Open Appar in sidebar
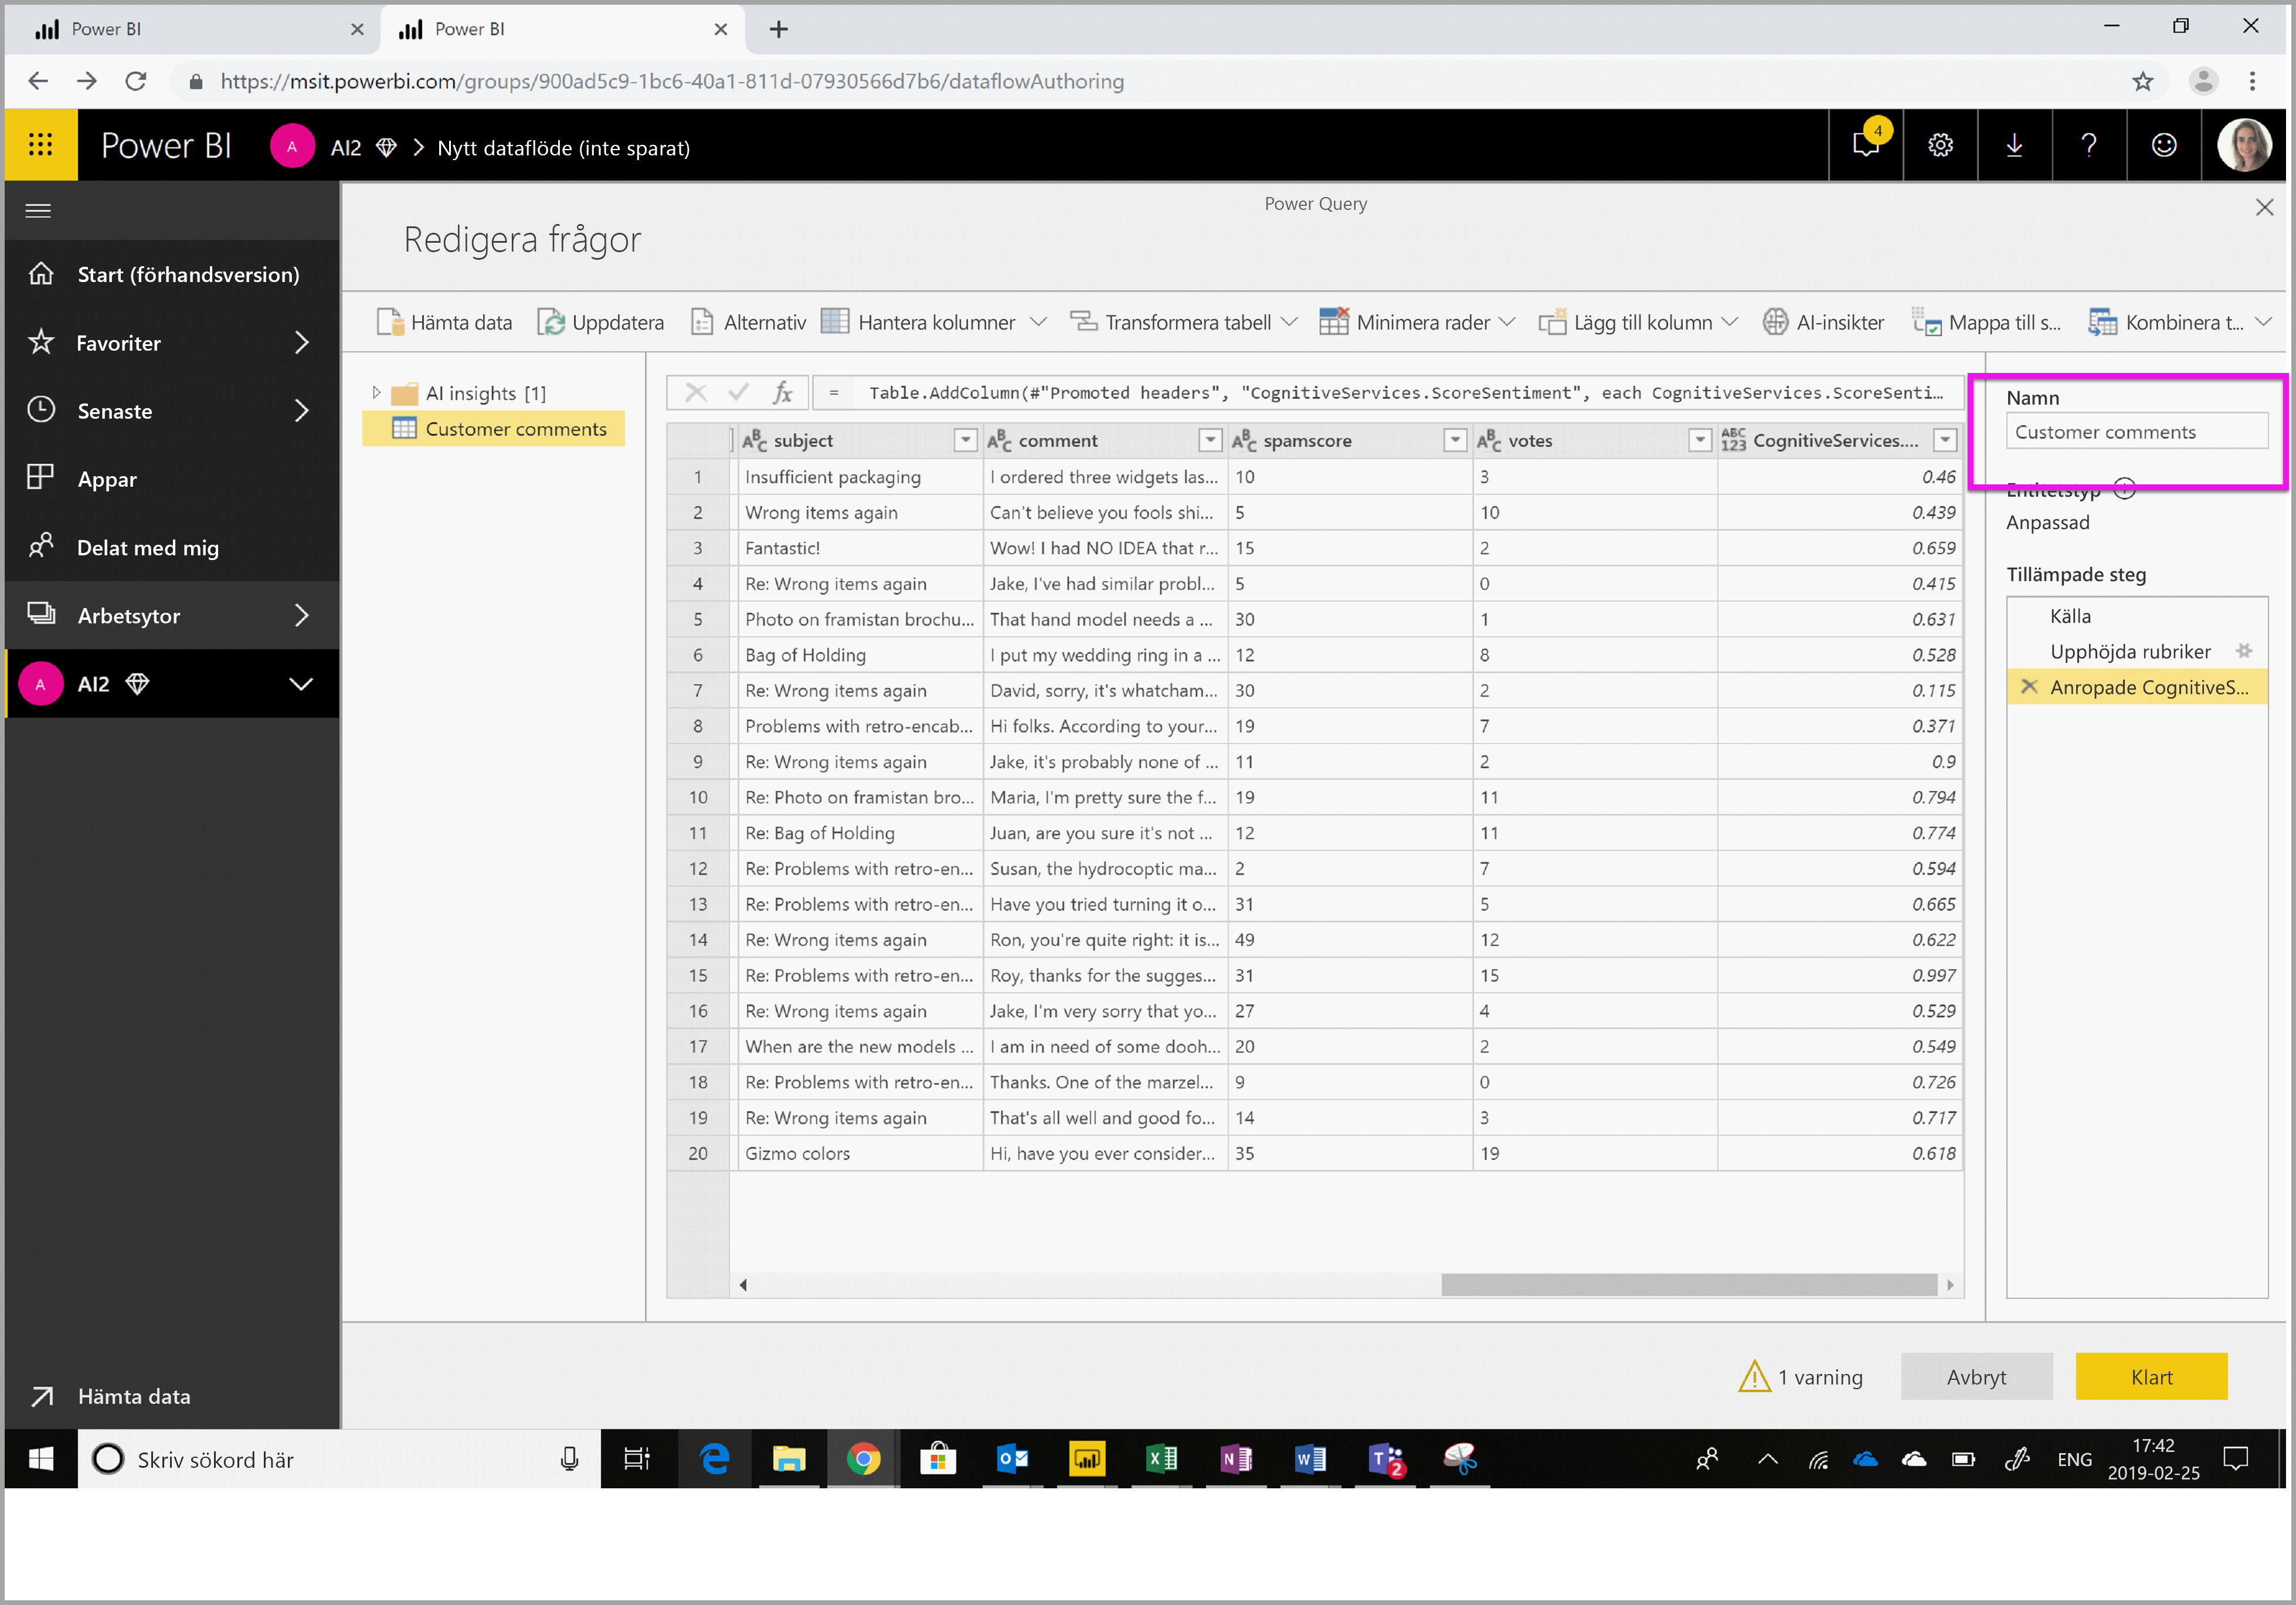 [172, 479]
